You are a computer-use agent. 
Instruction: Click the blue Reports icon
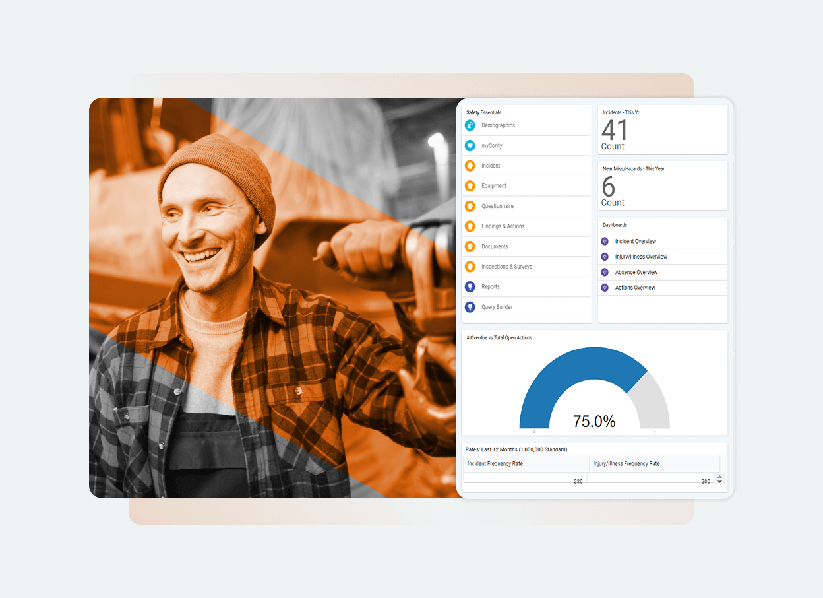(x=470, y=287)
